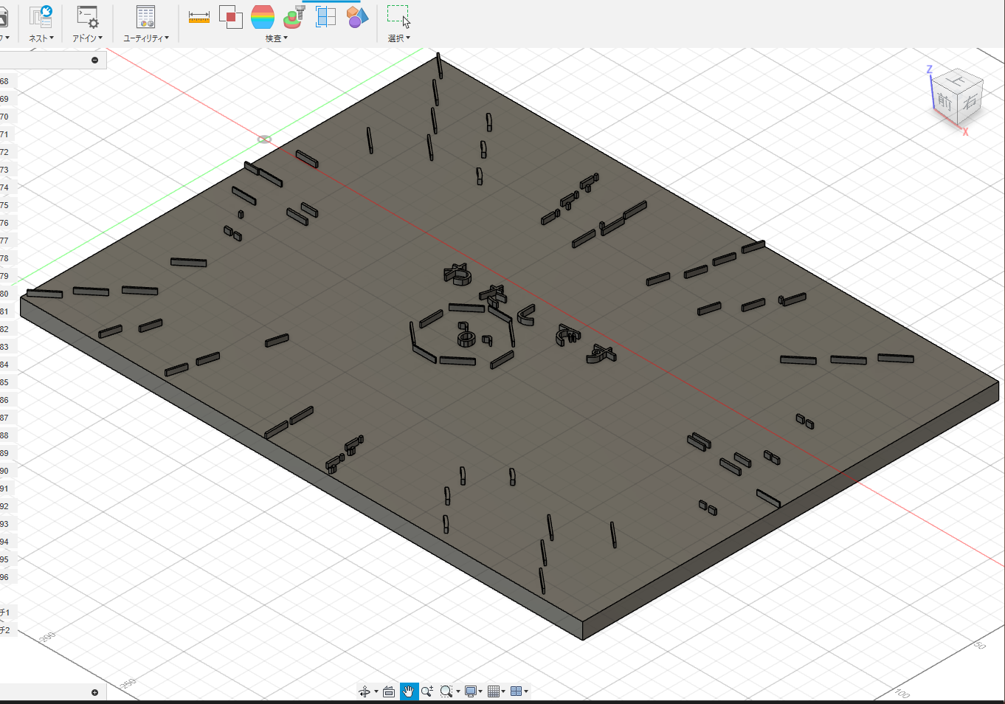Collapse the left panel using the minus button
This screenshot has height=704, width=1005.
94,59
